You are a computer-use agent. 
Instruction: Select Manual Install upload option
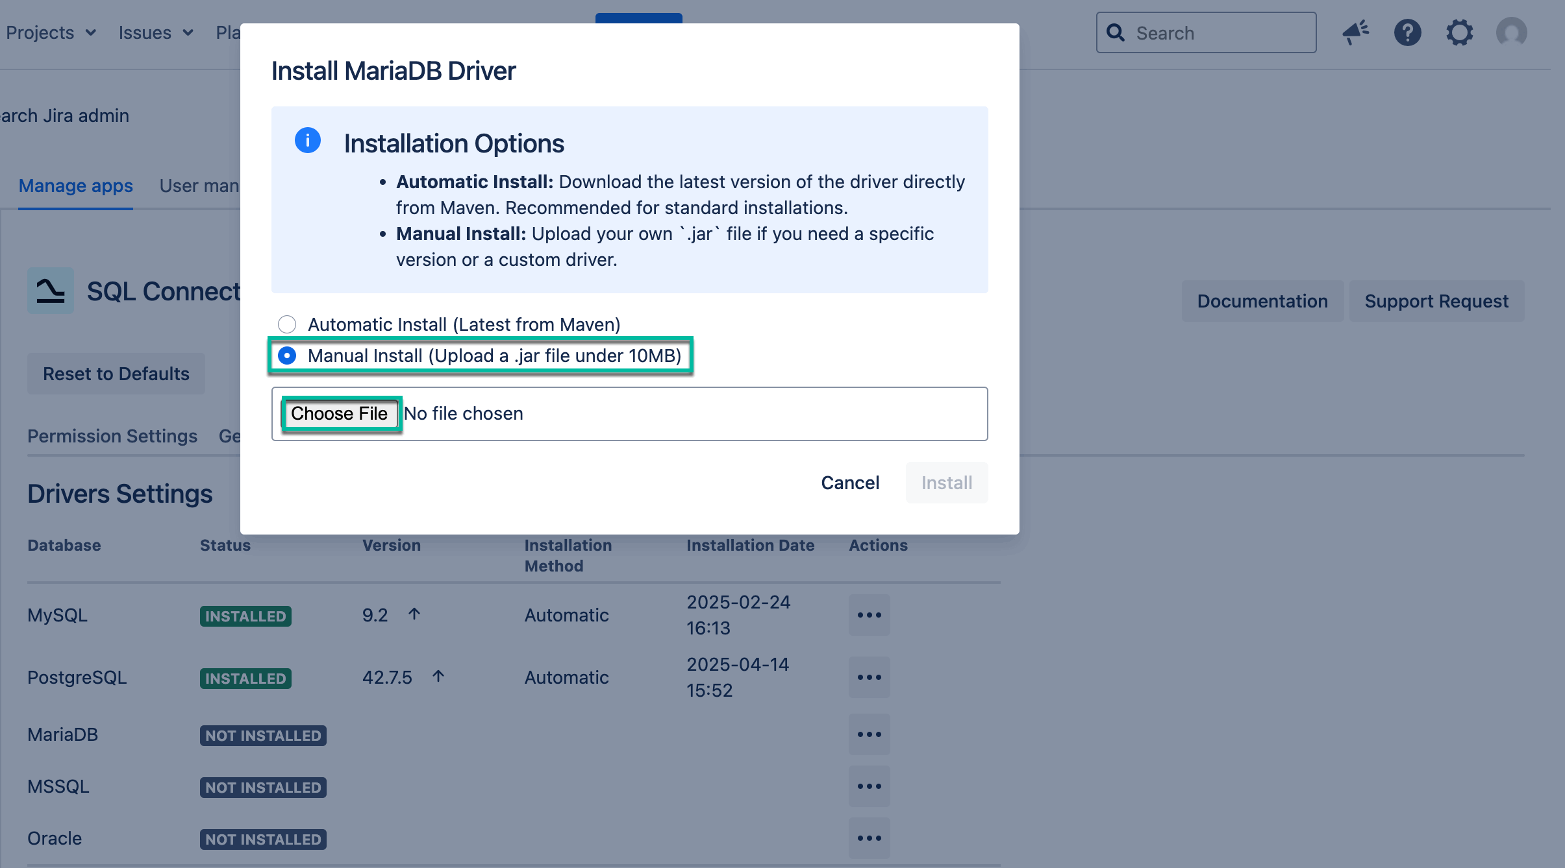click(x=287, y=356)
